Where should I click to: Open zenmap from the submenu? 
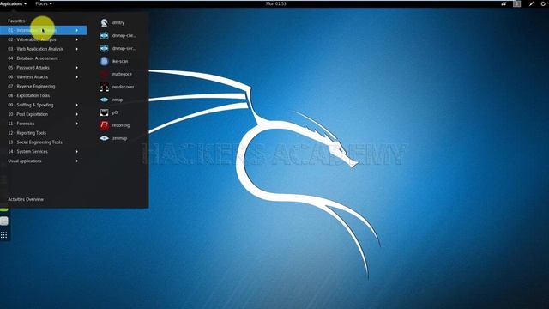118,138
